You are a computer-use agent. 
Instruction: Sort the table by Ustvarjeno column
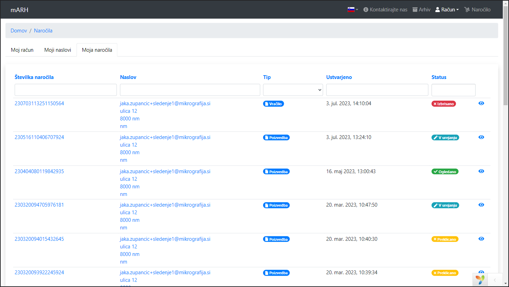click(x=339, y=77)
